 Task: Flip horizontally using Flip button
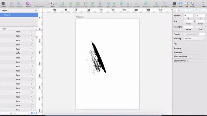pos(198,27)
